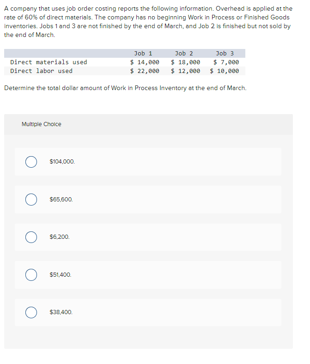Click the $65,600 answer label text
Image resolution: width=310 pixels, height=364 pixels.
click(61, 200)
